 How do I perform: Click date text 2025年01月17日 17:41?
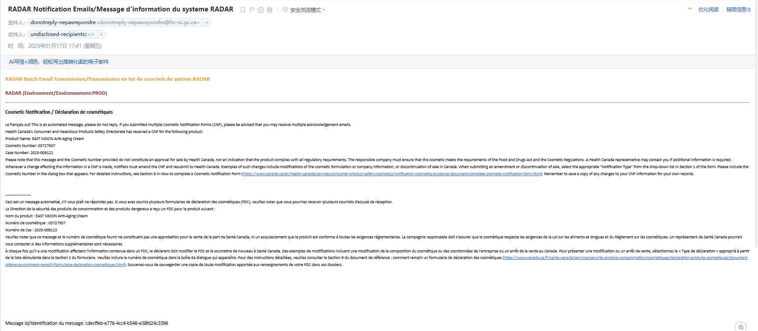point(55,46)
